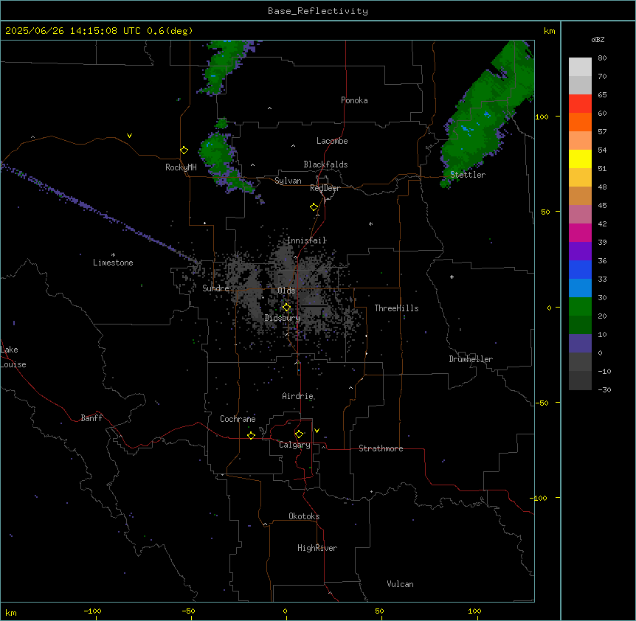Pick the magenta 42 dBZ legend swatch
Screen dimensions: 636x621
[x=580, y=232]
